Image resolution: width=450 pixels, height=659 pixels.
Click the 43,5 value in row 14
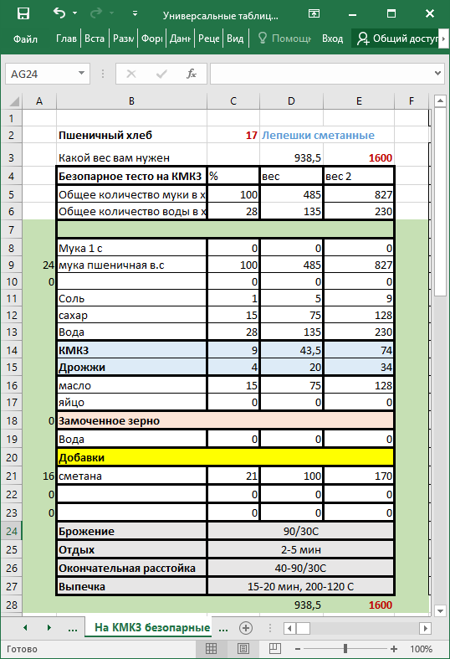pyautogui.click(x=291, y=350)
